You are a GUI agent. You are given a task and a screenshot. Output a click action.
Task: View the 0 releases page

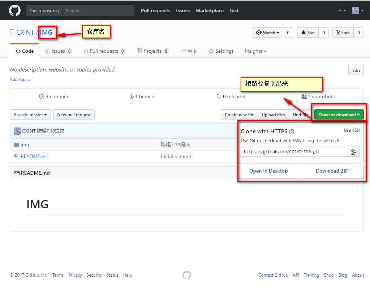(x=231, y=96)
